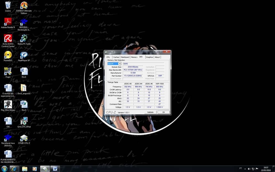Screen dimensions: 275x172
Task: Open Windows Media Player from the taskbar
Action: (35, 169)
